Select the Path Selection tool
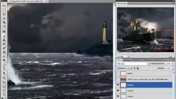This screenshot has width=176, height=99. click(x=4, y=73)
